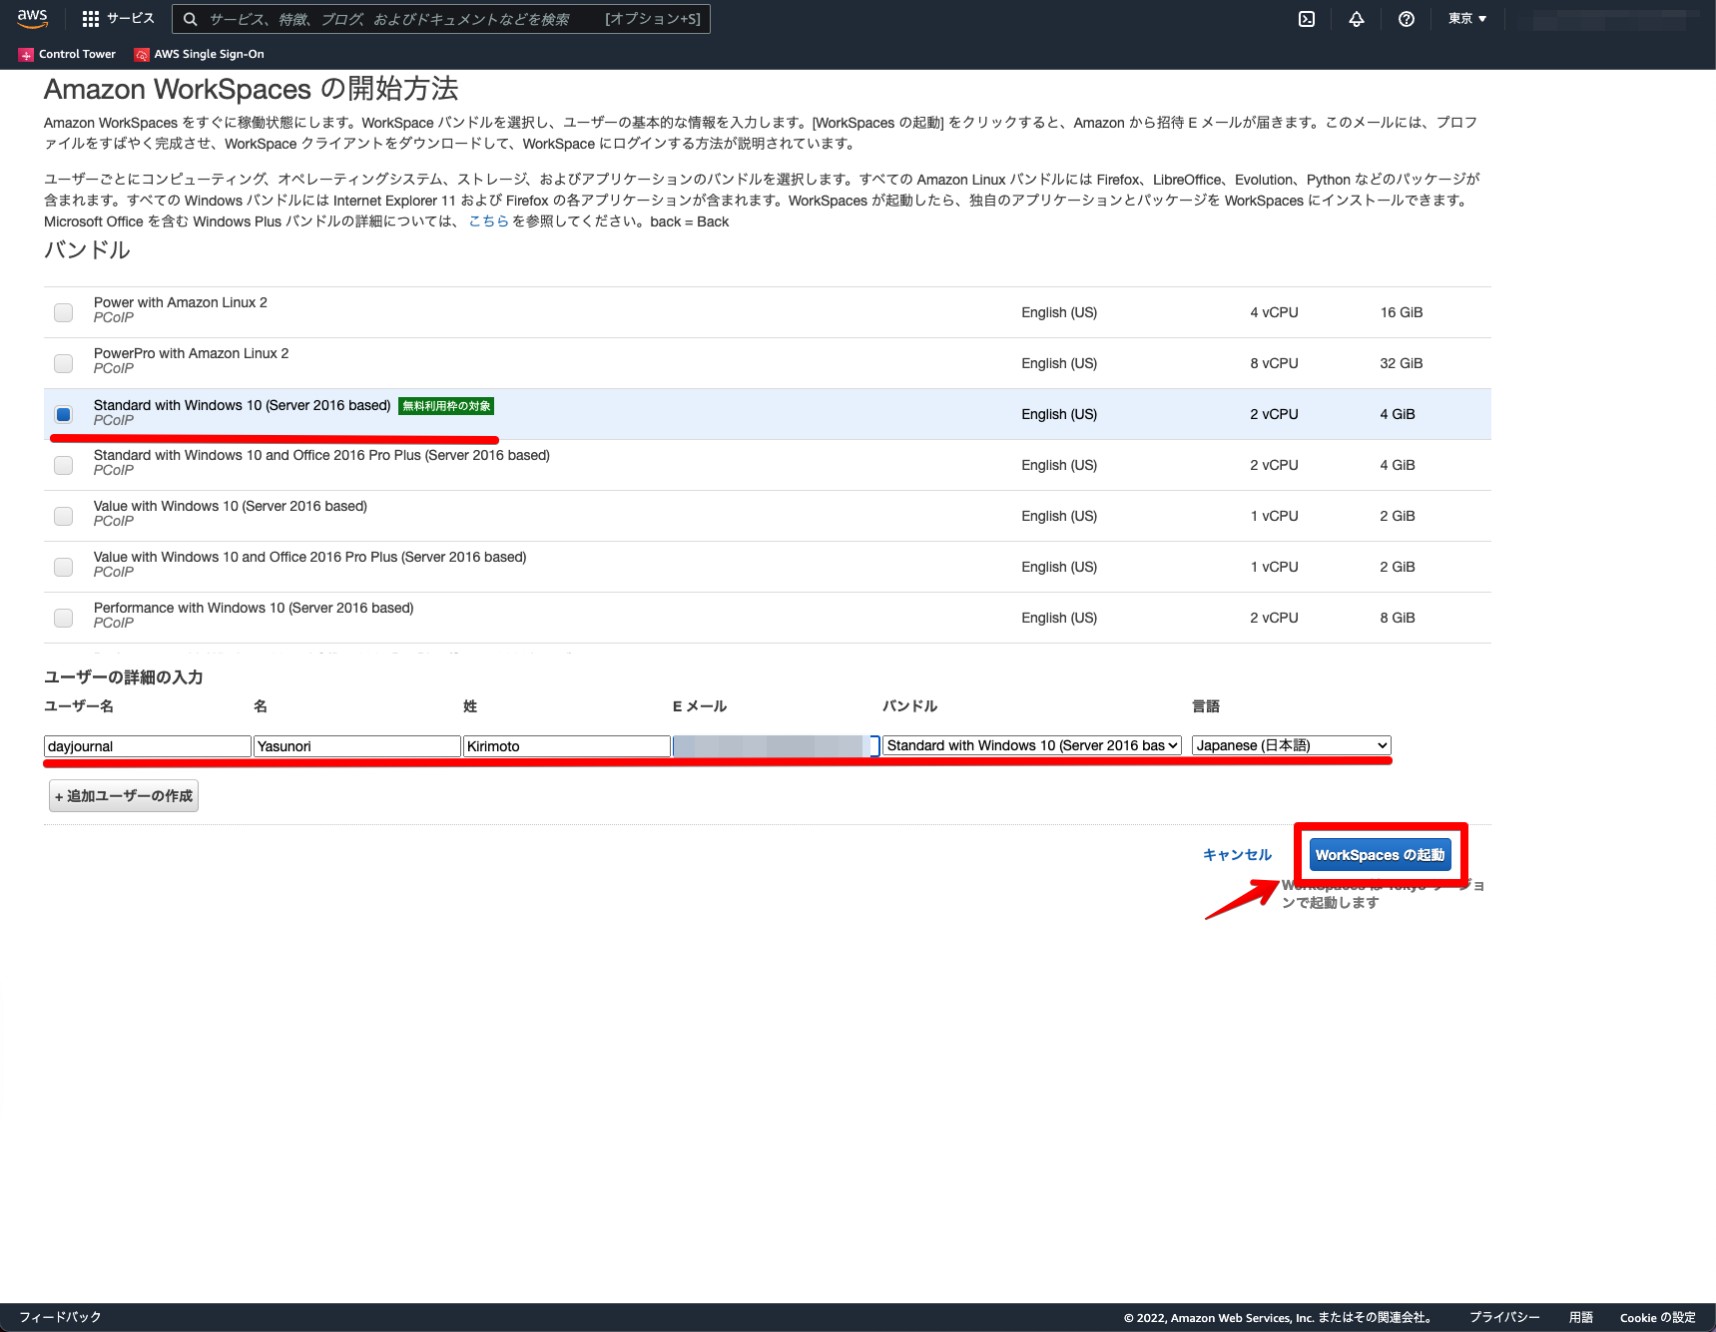Select the 32 GiB memory cell
Image resolution: width=1716 pixels, height=1332 pixels.
pyautogui.click(x=1402, y=363)
